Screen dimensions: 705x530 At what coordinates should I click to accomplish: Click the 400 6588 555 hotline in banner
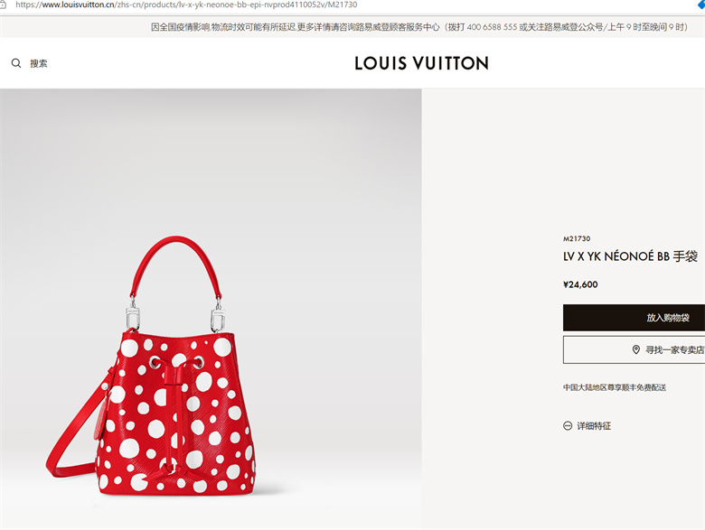492,27
